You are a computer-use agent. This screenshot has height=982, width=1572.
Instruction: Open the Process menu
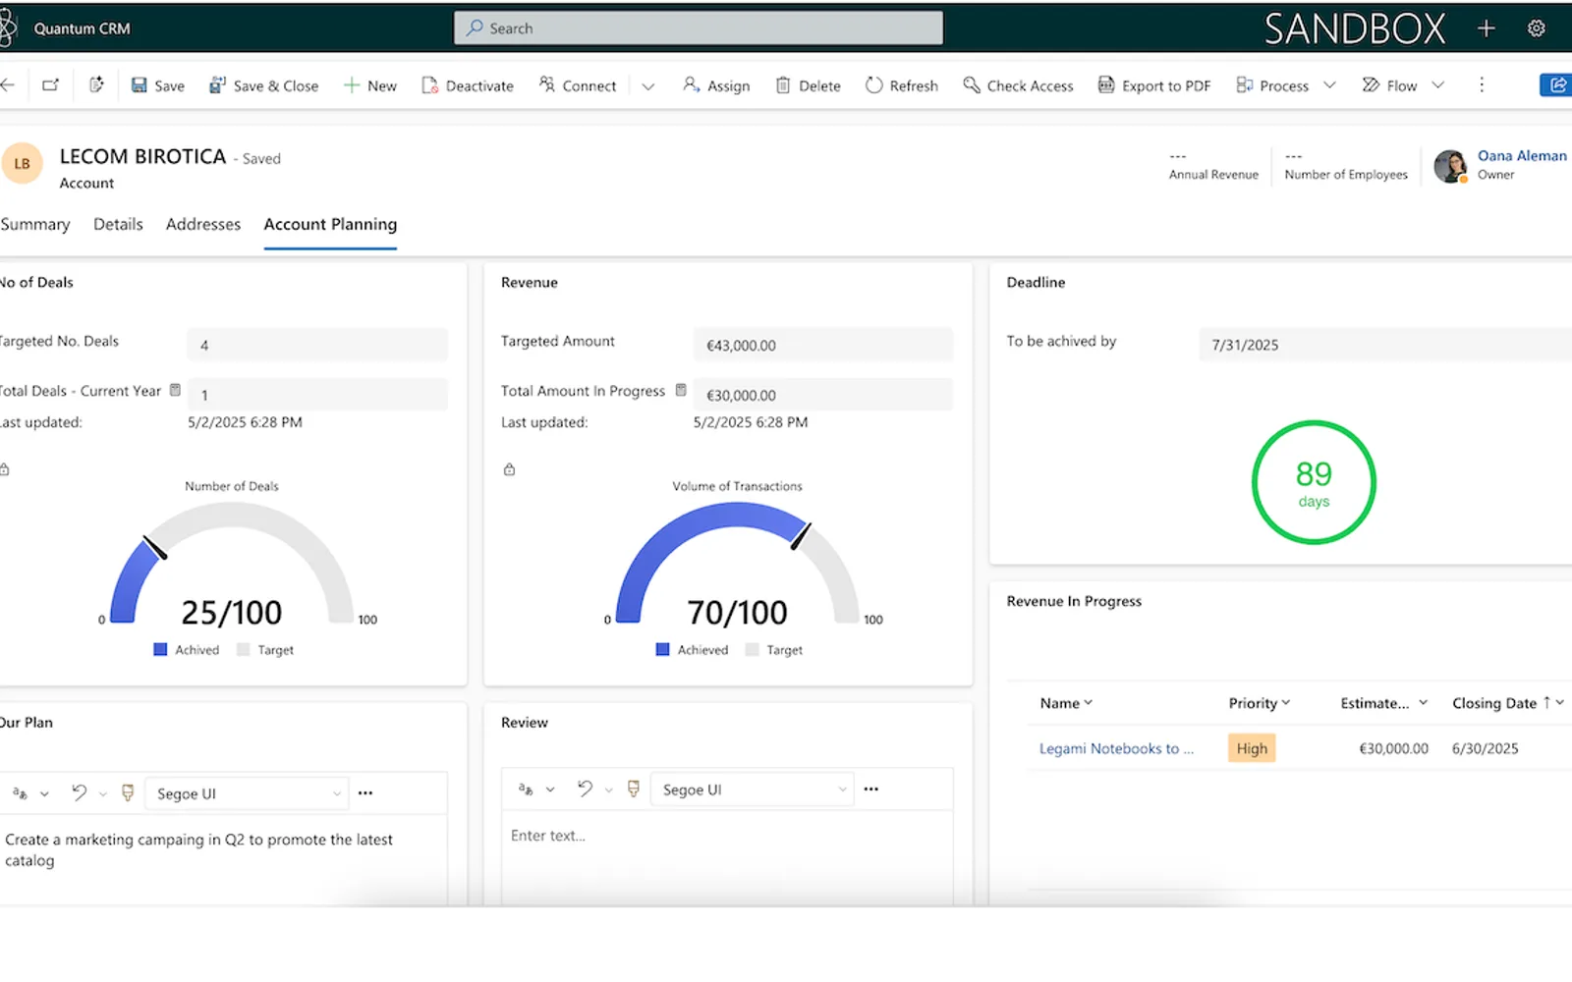[1286, 85]
